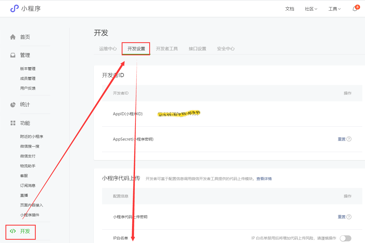The width and height of the screenshot is (365, 243).
Task: Click the 小程序代码上传 section heading
Action: (121, 178)
